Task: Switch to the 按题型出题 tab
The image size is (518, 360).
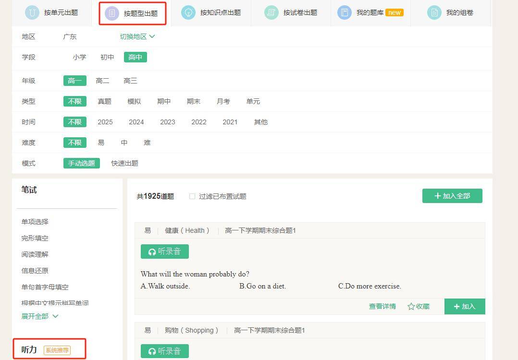Action: pyautogui.click(x=133, y=13)
